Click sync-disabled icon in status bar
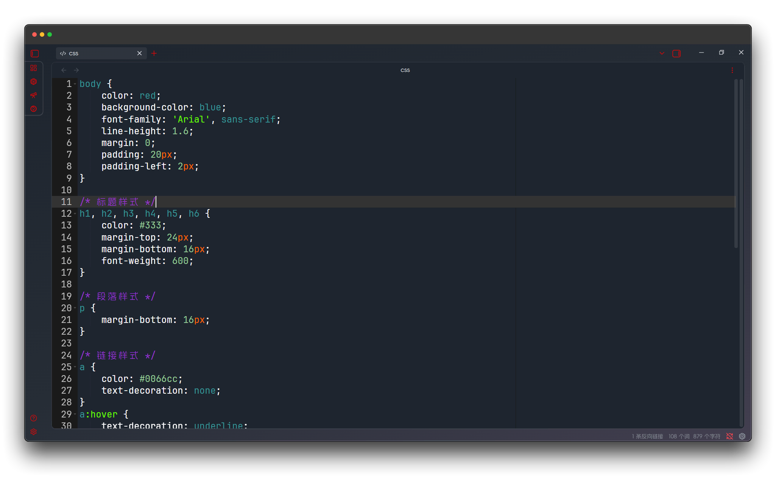The height and width of the screenshot is (478, 776). point(730,436)
